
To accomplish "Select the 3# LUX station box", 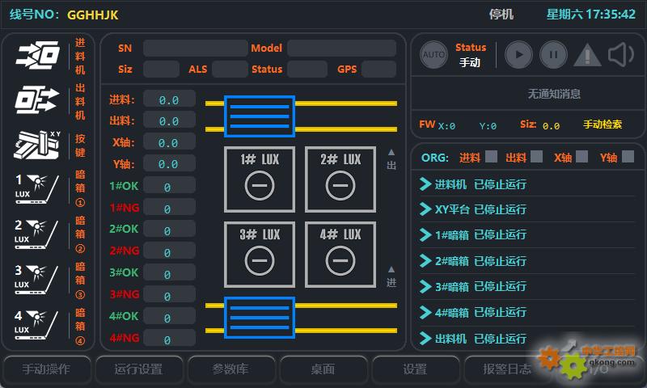I will (x=260, y=255).
